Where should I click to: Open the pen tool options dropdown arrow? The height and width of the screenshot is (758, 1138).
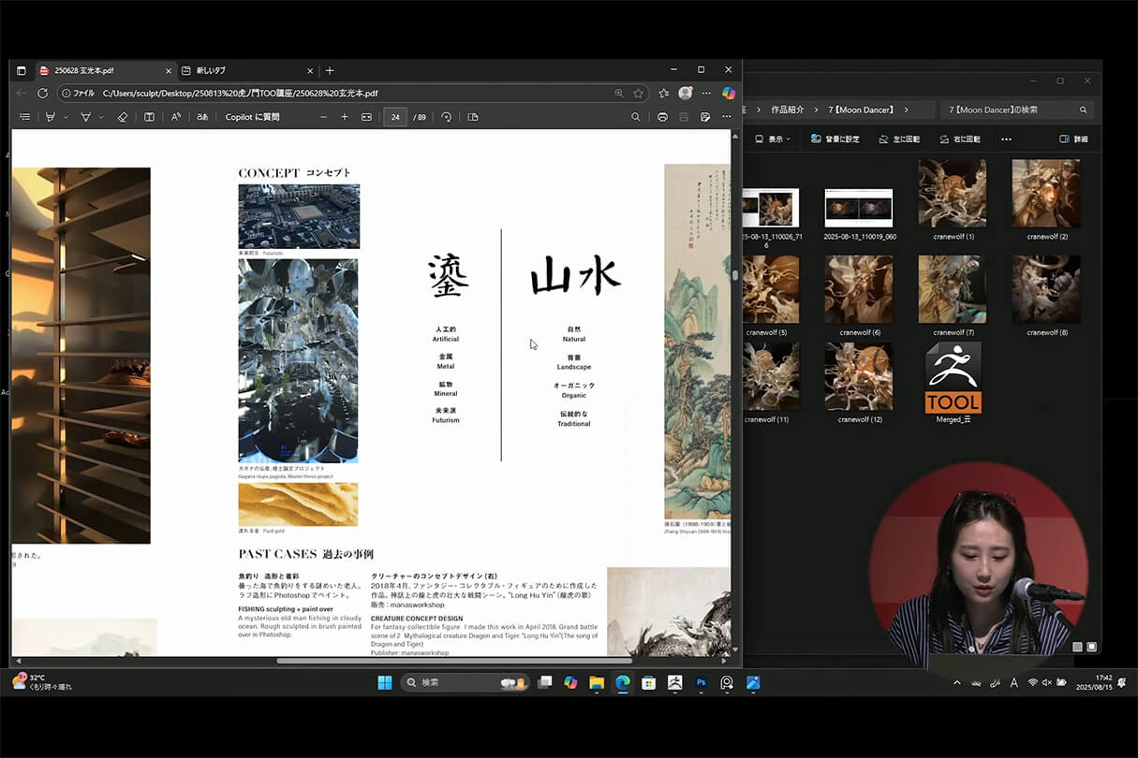(67, 116)
